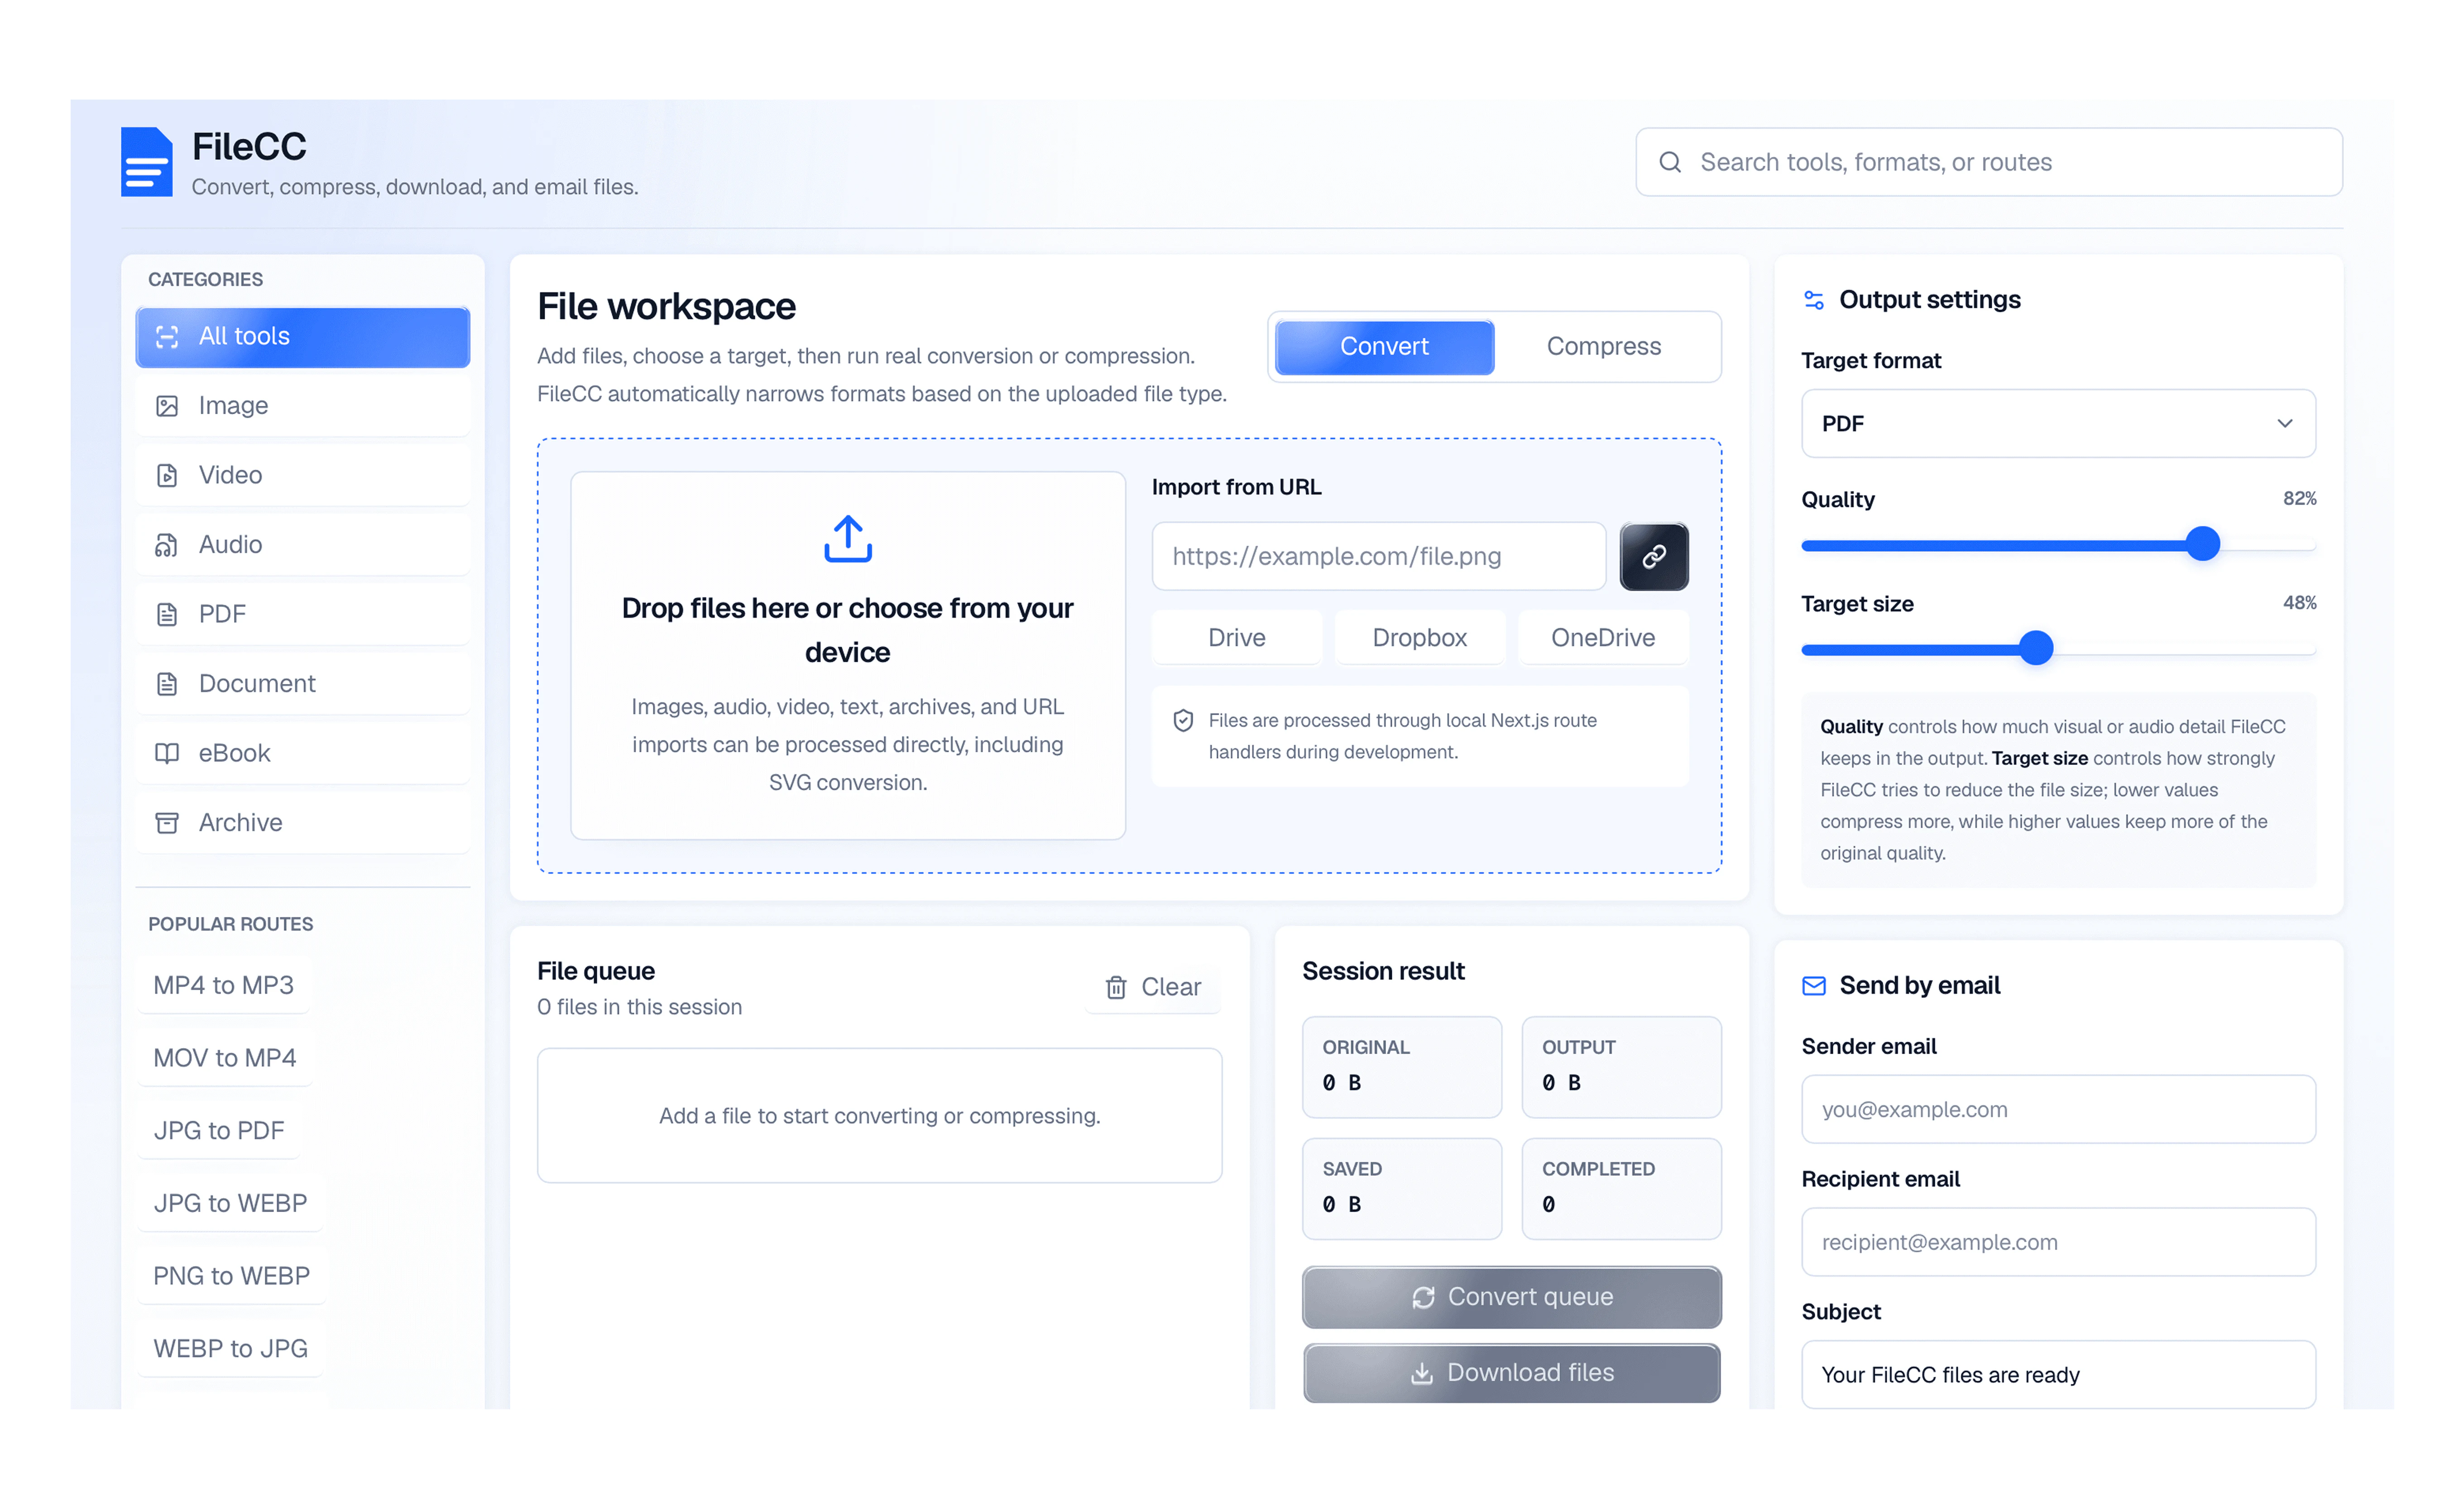Click the ORIGINAL size stat card
Screen dimensions: 2464x1508
[1402, 1067]
